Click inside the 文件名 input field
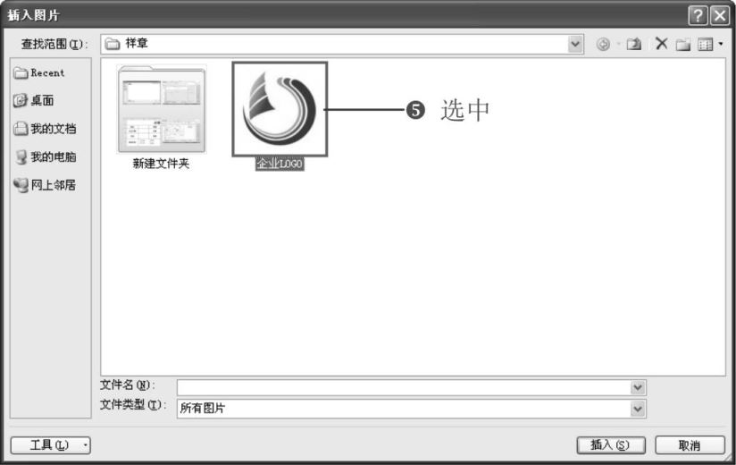Image resolution: width=736 pixels, height=465 pixels. (403, 387)
